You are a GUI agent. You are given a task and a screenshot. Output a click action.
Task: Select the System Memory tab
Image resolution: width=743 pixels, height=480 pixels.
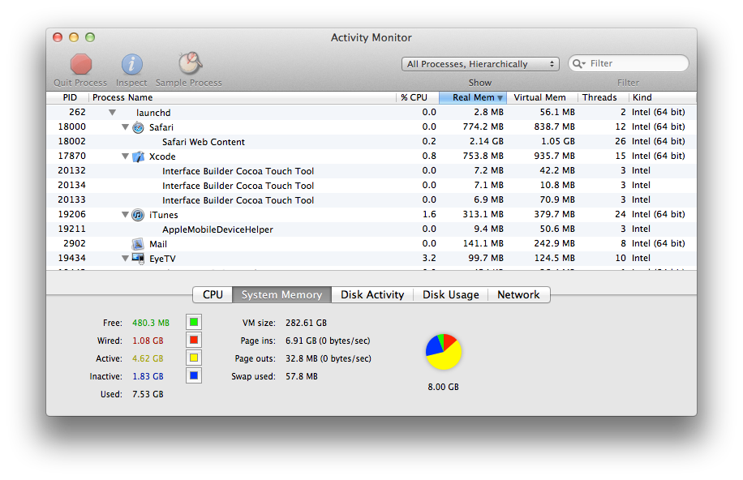(x=282, y=294)
